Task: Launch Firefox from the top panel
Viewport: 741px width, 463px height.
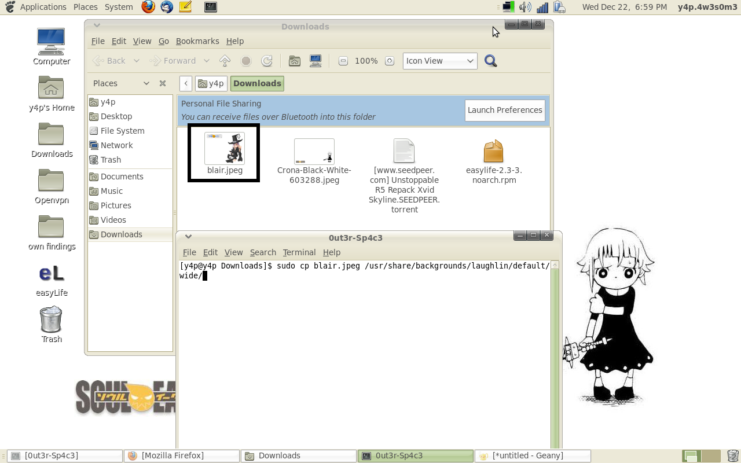Action: tap(148, 7)
